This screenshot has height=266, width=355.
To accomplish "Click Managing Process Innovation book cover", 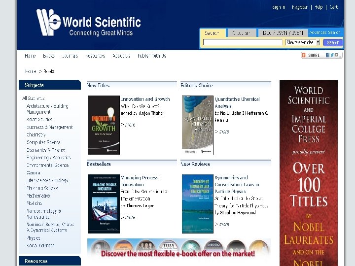I will (x=104, y=204).
